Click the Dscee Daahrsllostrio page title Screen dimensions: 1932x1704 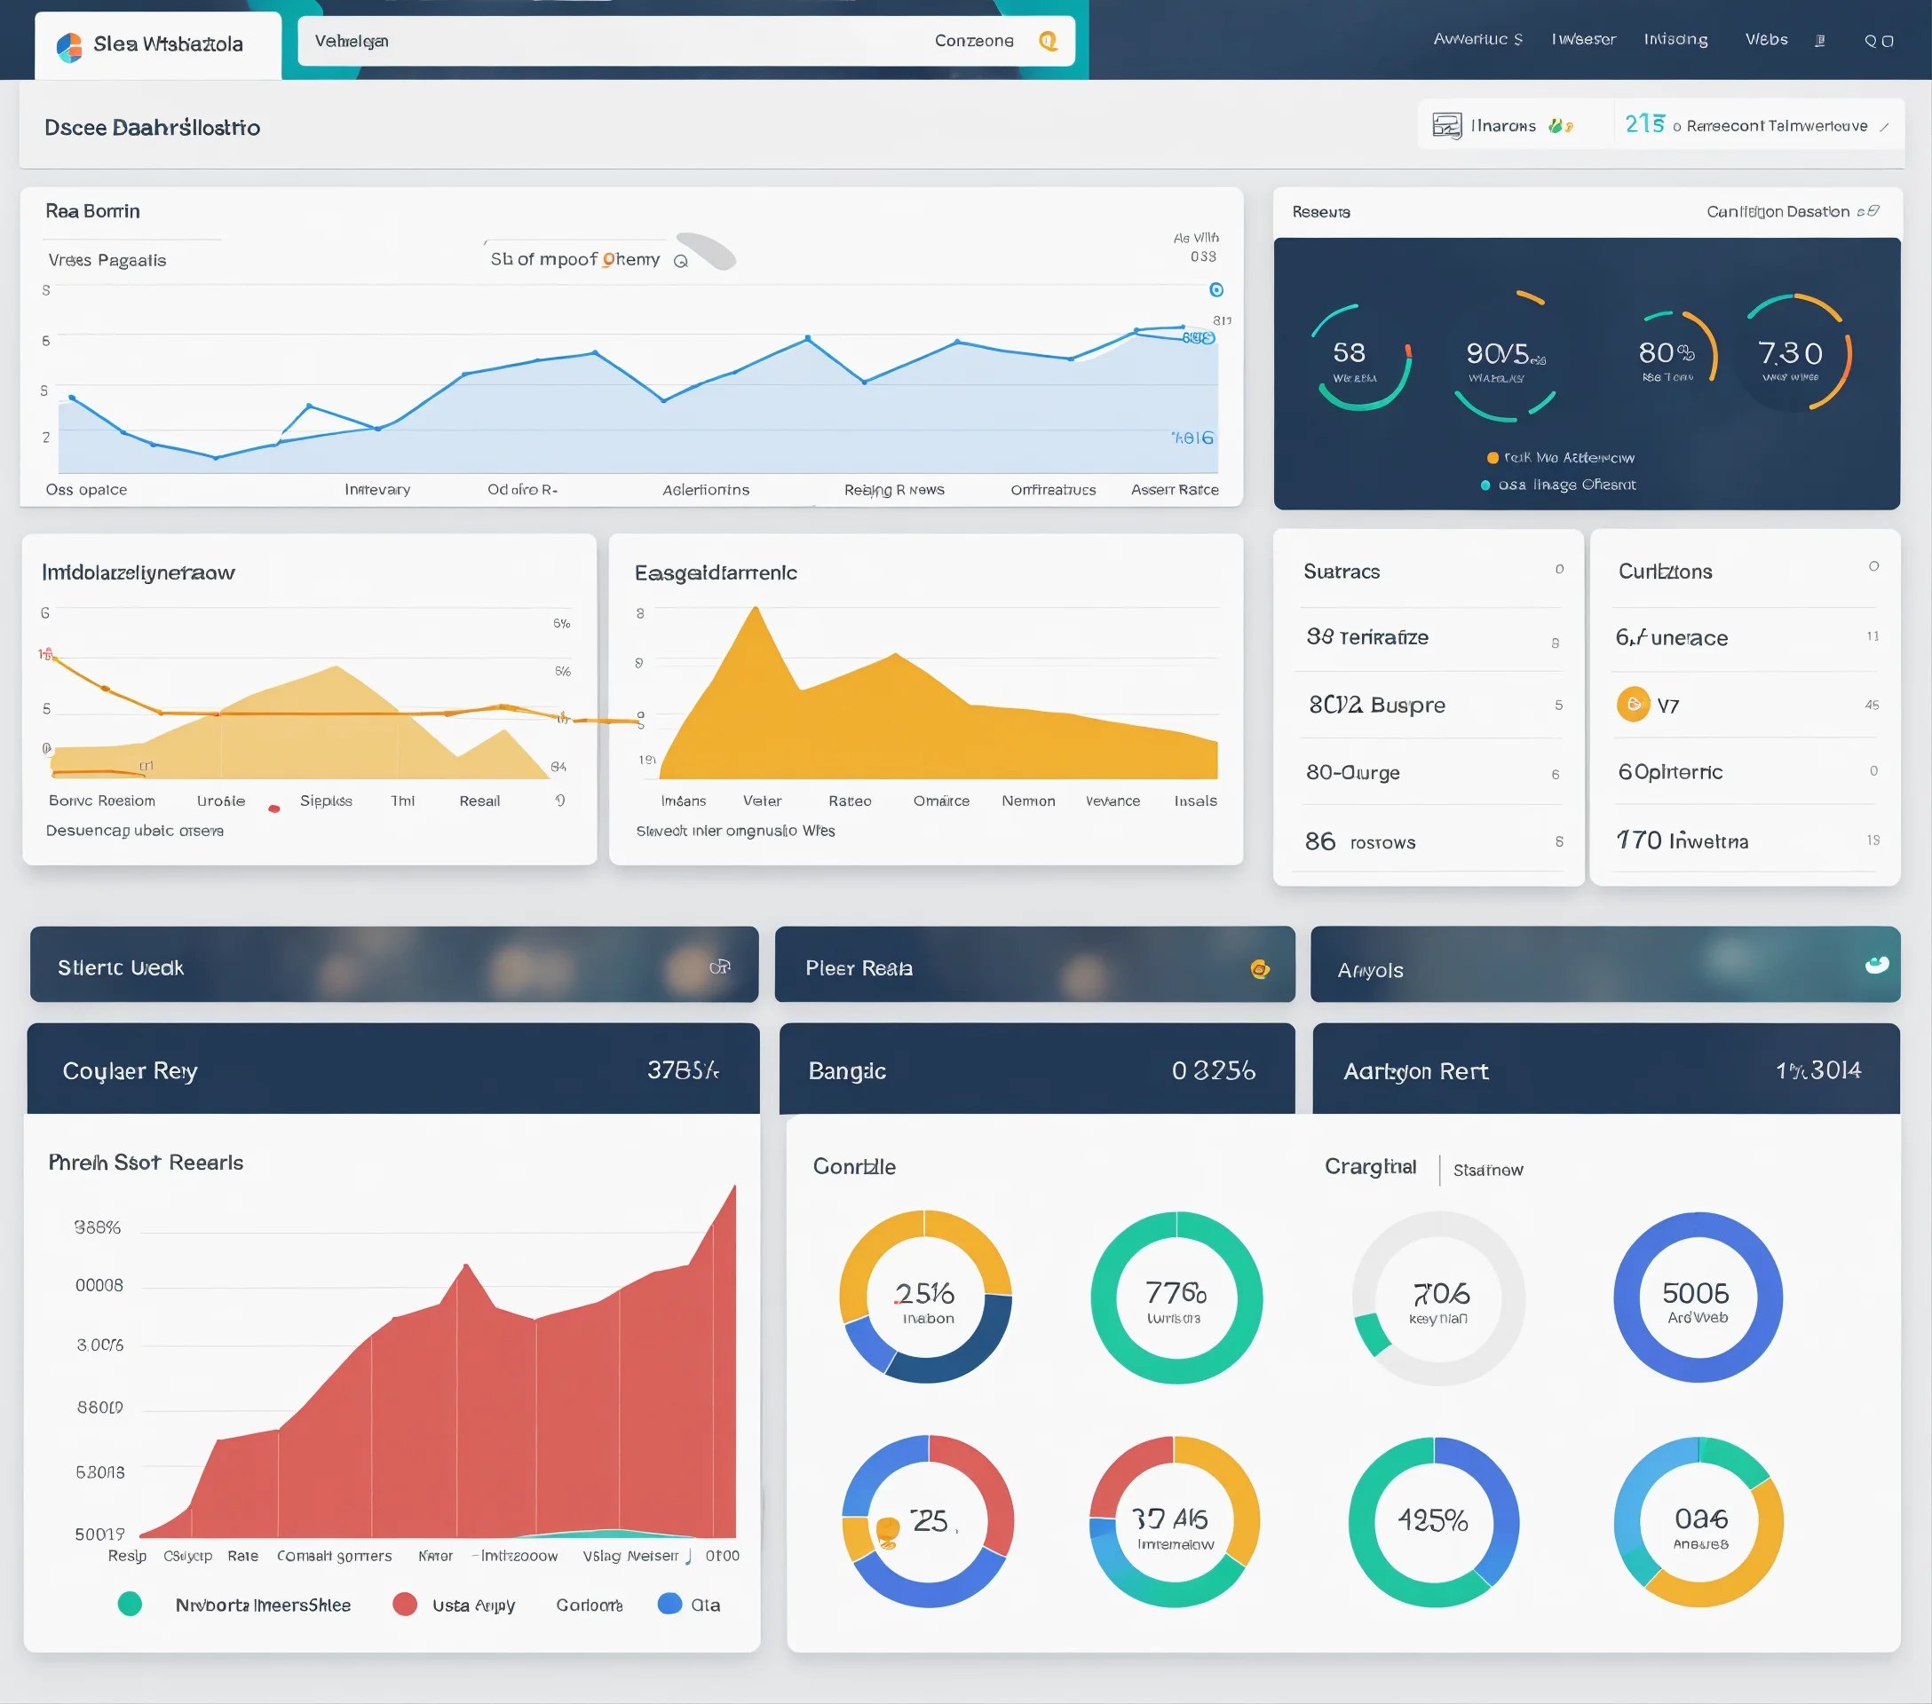pos(152,128)
